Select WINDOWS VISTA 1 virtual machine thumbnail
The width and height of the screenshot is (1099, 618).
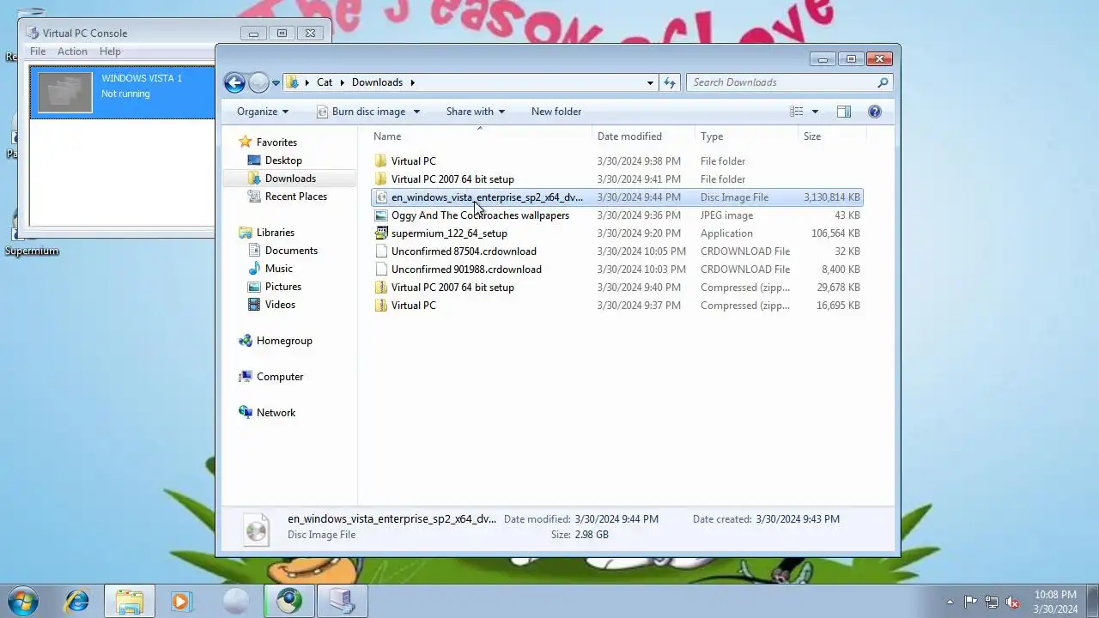(x=65, y=92)
